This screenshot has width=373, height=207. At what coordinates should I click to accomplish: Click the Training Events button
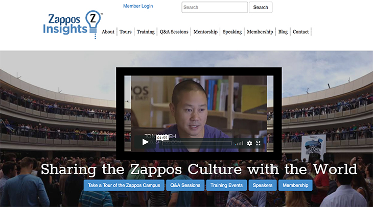226,185
